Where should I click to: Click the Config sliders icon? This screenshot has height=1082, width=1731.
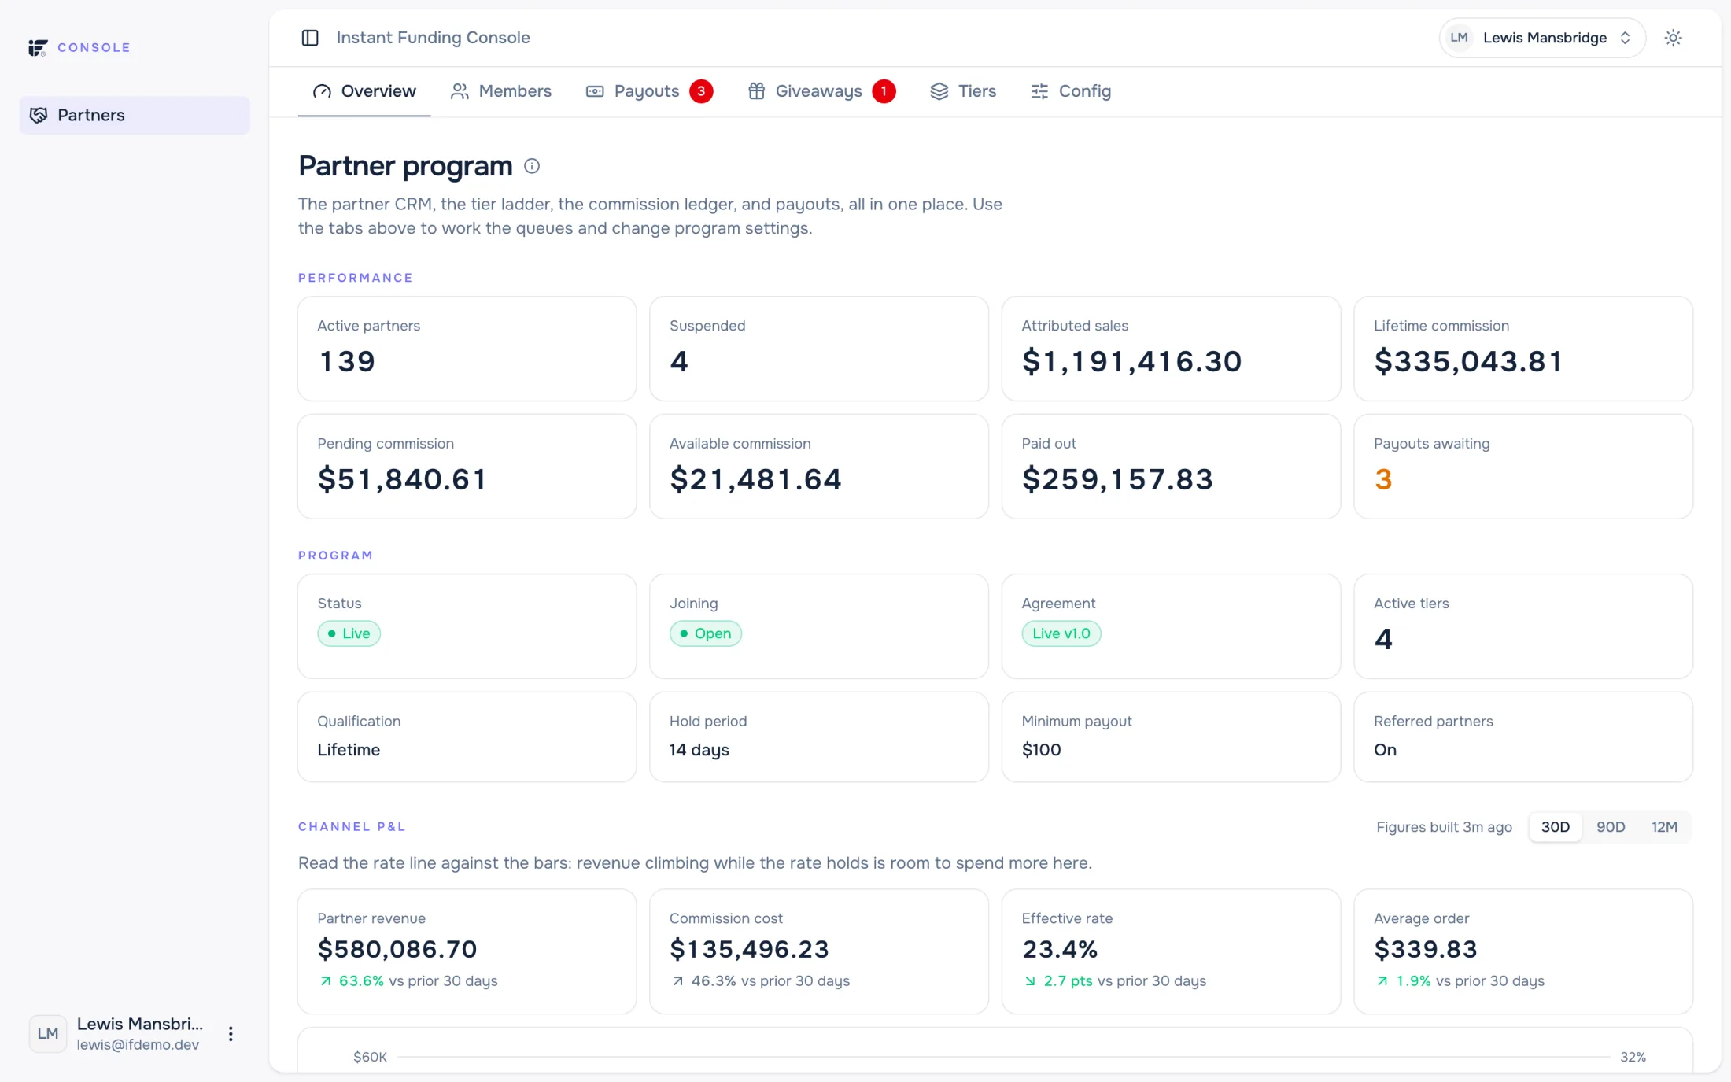coord(1040,91)
